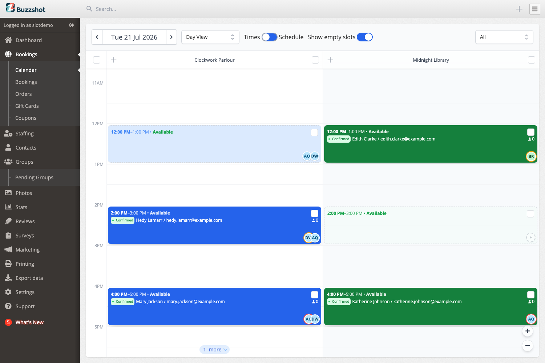Click the Buzzshot logo
The width and height of the screenshot is (545, 363).
(25, 8)
